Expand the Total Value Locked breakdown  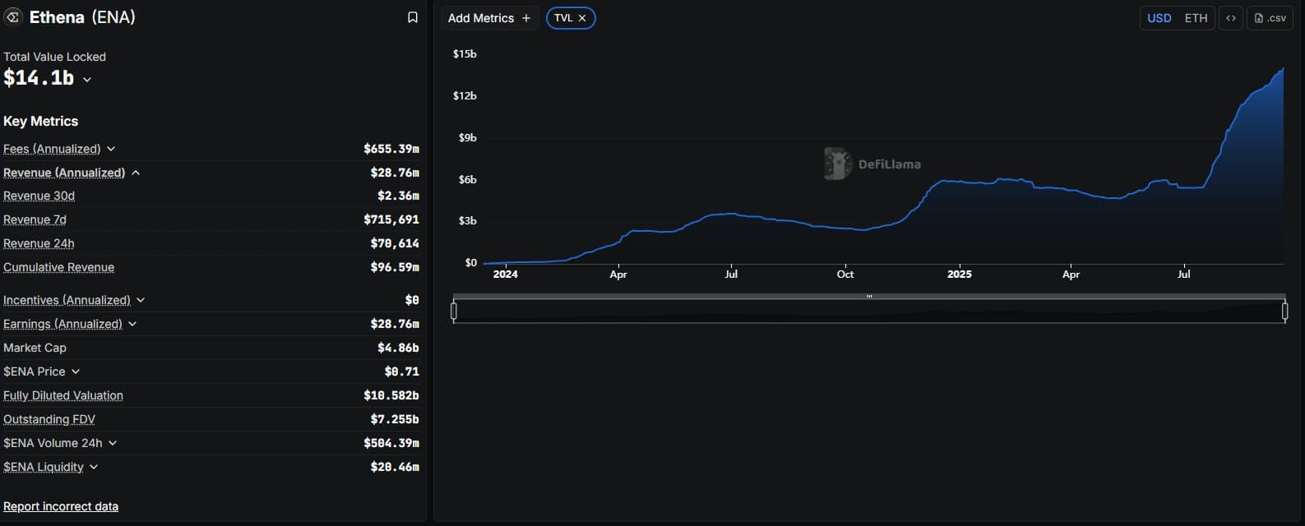click(x=87, y=80)
